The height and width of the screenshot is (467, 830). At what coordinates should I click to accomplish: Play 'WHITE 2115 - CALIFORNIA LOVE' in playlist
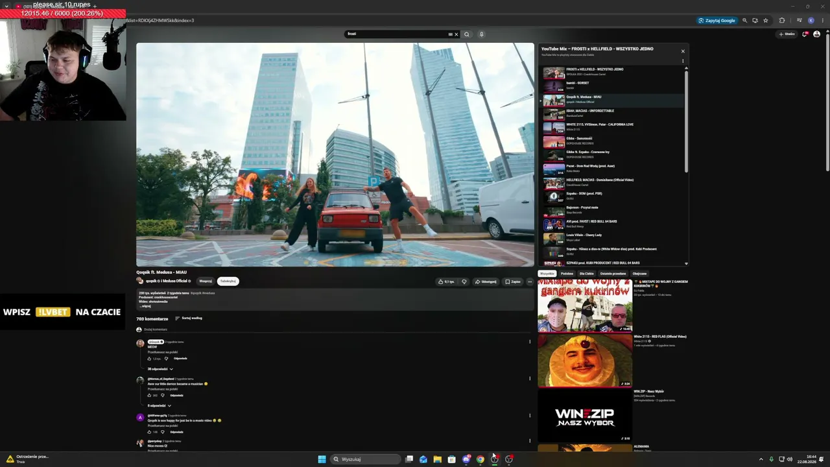pos(612,127)
